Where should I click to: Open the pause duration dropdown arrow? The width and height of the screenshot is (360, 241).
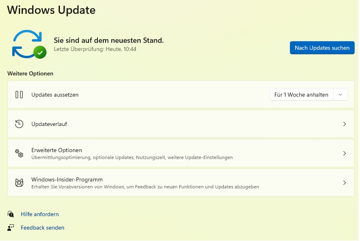click(x=340, y=95)
